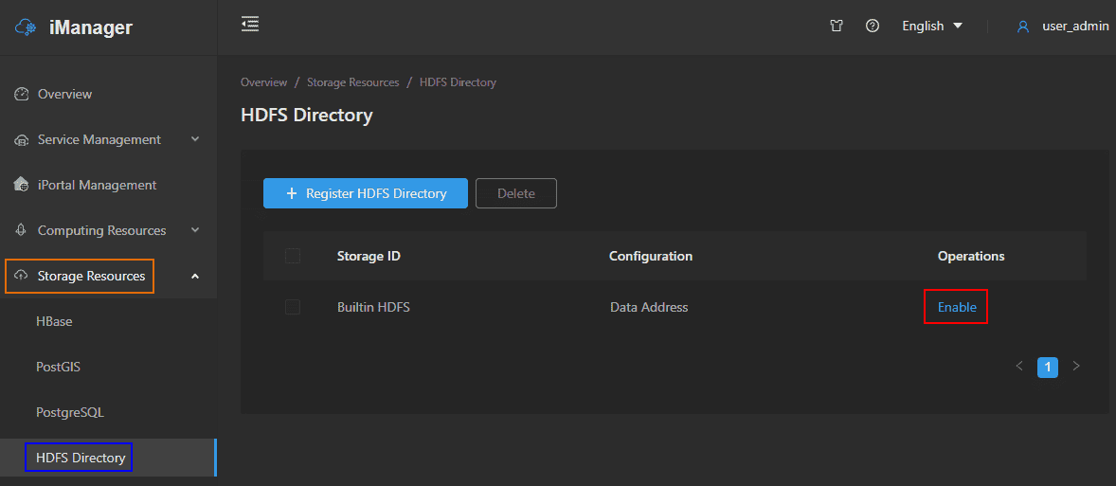The height and width of the screenshot is (486, 1116).
Task: Open the theme switcher shirt icon
Action: (837, 27)
